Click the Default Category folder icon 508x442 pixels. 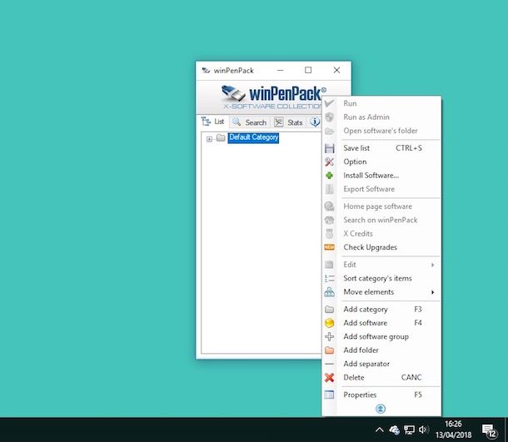tap(221, 137)
